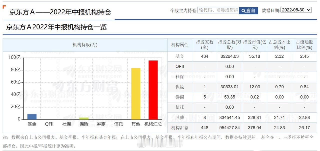Viewport: 320px width, 151px height.
Task: Select the 保险 row label in table
Action: pos(180,87)
